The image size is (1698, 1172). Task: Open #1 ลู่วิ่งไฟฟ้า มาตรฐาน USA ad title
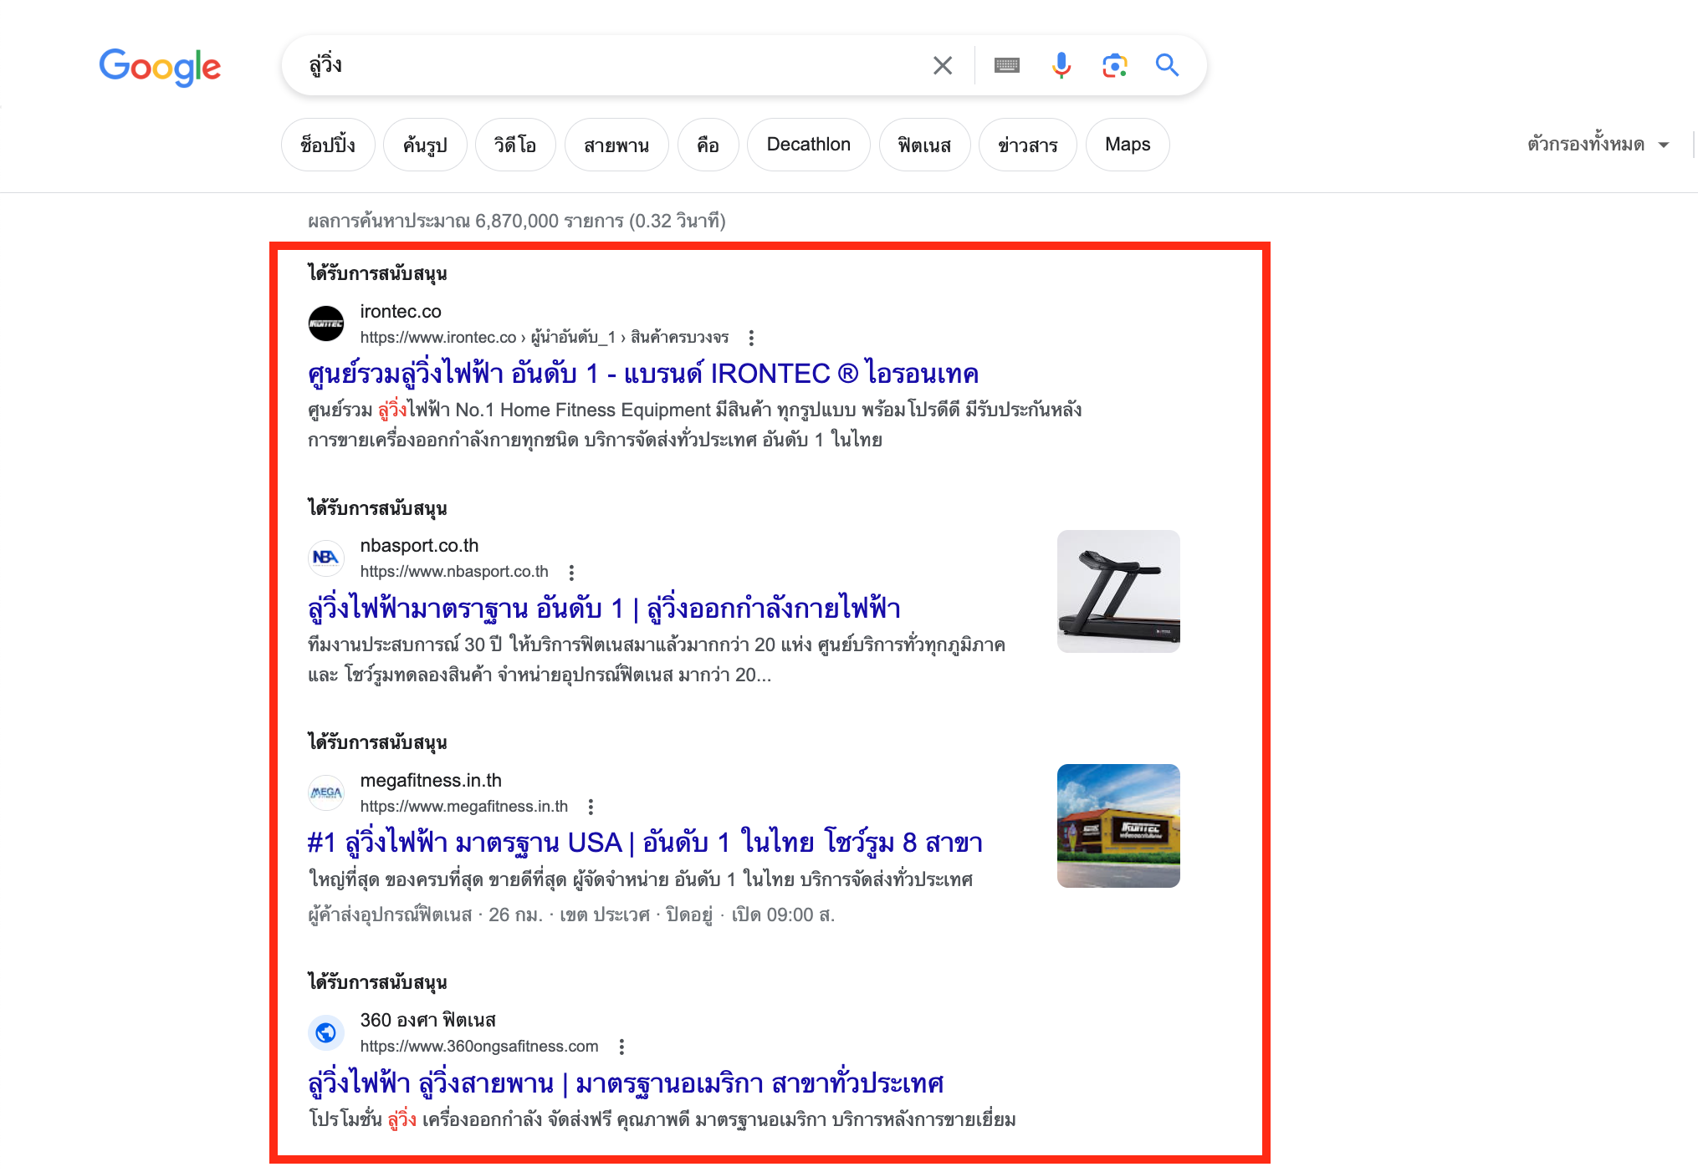click(645, 842)
